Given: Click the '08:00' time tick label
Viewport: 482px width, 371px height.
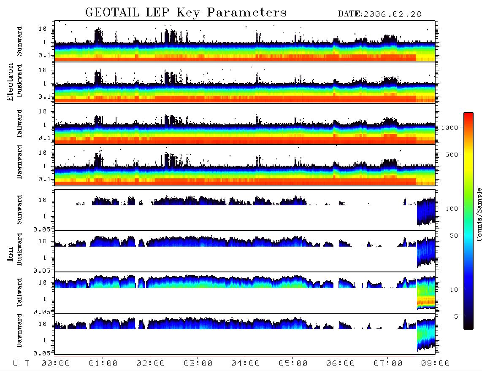Looking at the screenshot, I should click(436, 363).
